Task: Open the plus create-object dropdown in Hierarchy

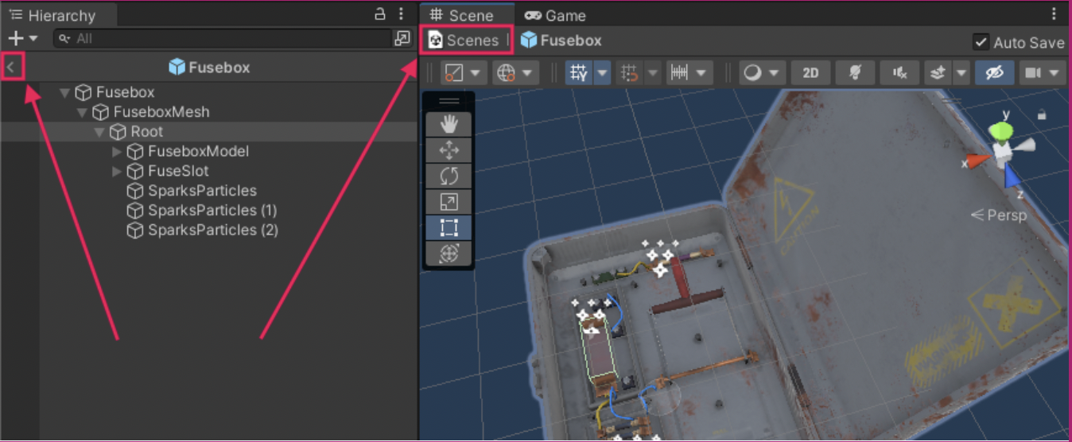Action: [22, 38]
